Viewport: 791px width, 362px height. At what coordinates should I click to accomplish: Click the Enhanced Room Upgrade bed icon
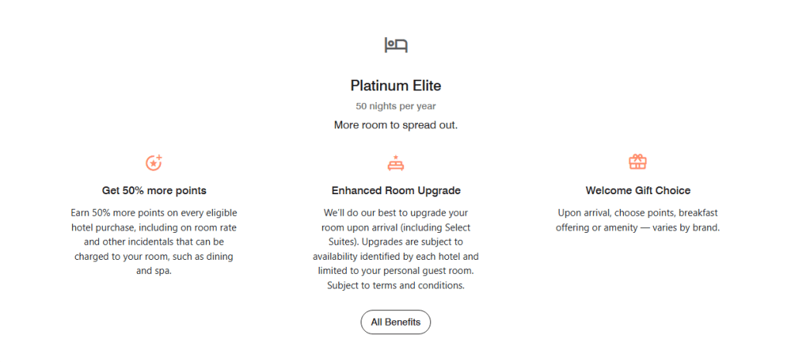coord(395,162)
